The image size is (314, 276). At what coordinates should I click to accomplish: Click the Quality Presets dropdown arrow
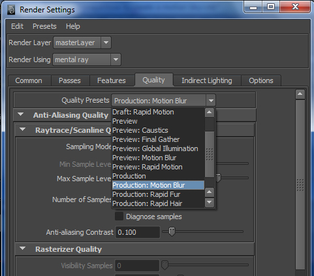(x=211, y=101)
